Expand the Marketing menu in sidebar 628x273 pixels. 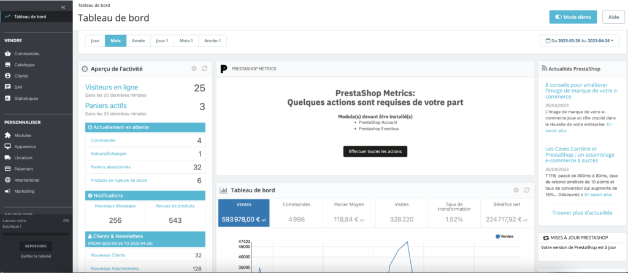25,191
